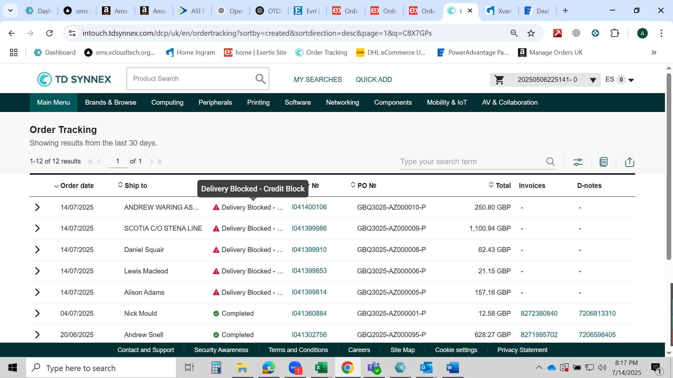The height and width of the screenshot is (378, 673).
Task: Open the tab search dropdown chevron
Action: pyautogui.click(x=11, y=10)
